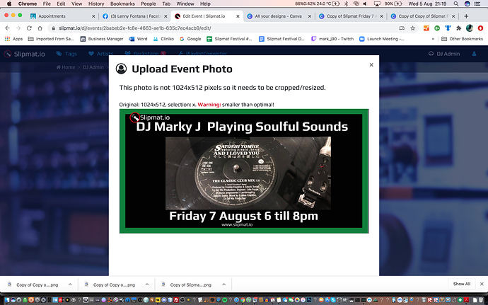The width and height of the screenshot is (488, 305).
Task: Open the Notification Center list icon
Action: (x=477, y=4)
